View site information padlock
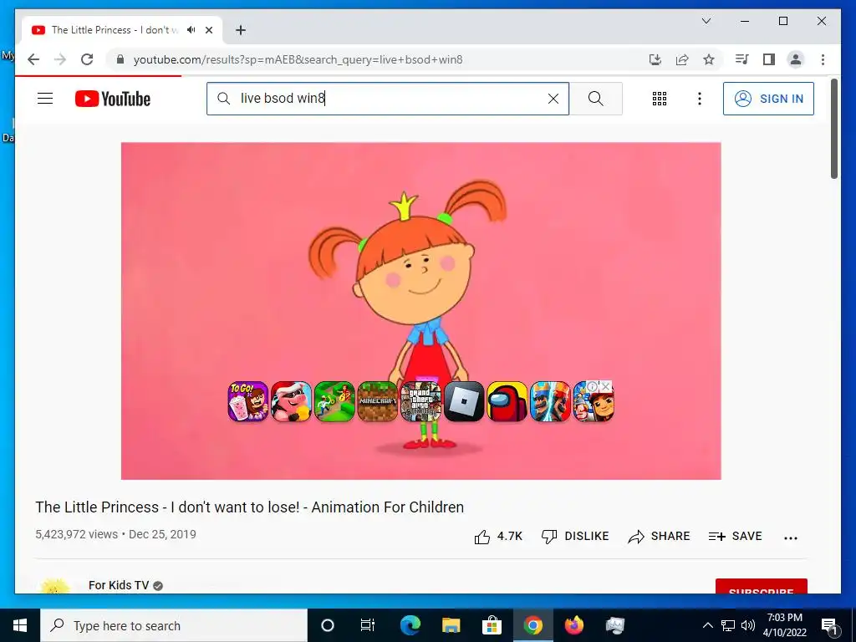The height and width of the screenshot is (642, 856). point(120,59)
